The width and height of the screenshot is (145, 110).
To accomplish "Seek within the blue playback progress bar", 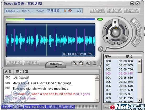I will (60, 19).
